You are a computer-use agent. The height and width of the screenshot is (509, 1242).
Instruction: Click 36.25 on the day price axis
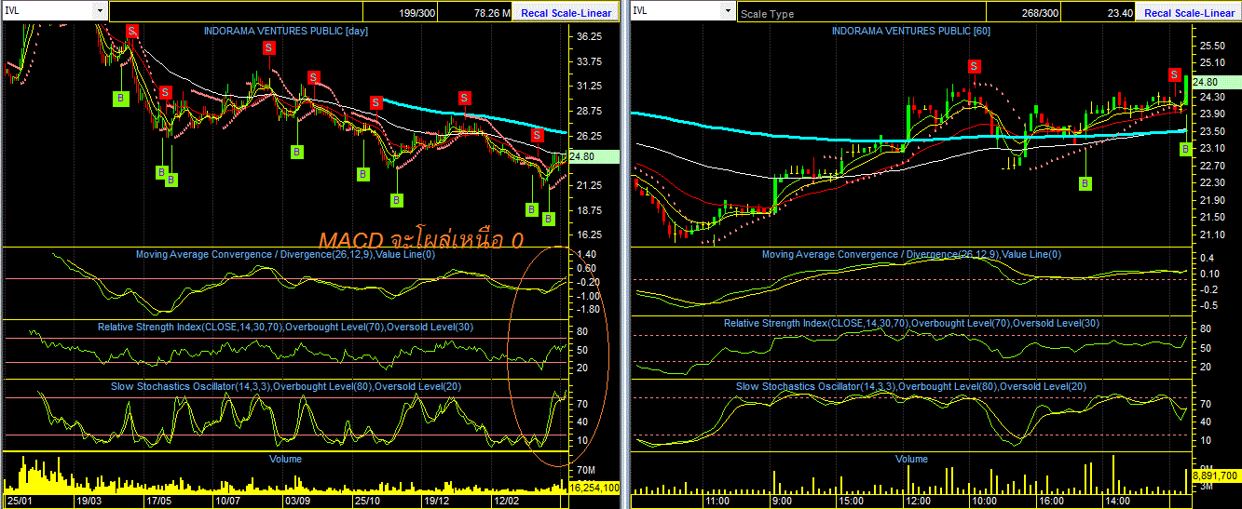590,36
